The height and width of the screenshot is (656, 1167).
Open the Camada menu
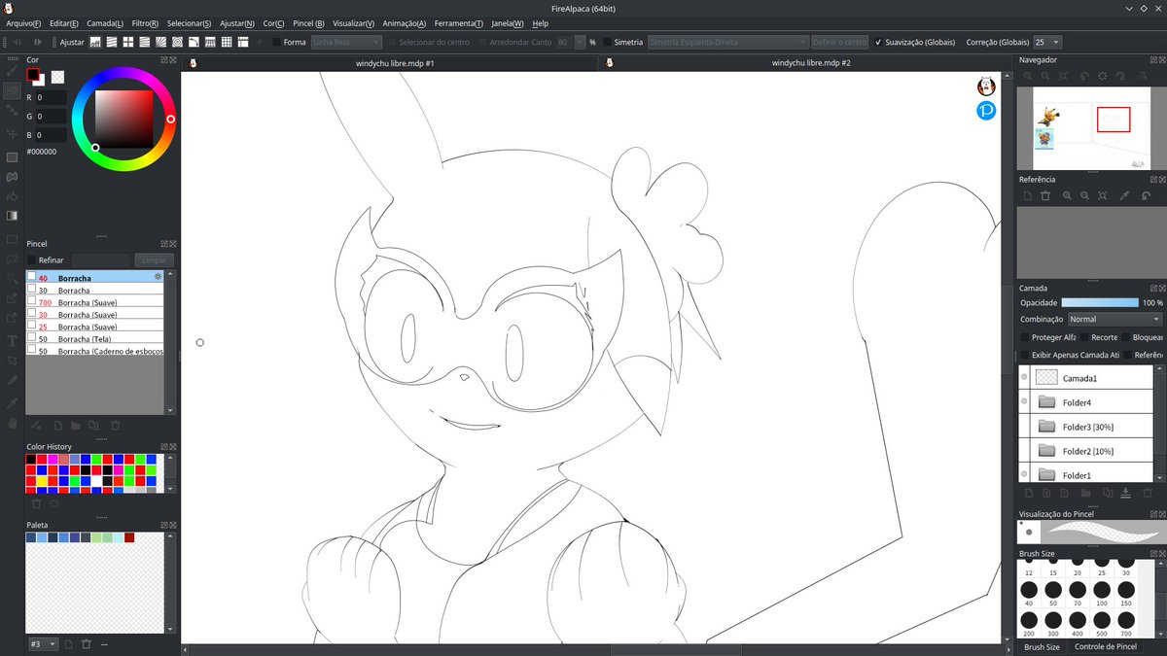click(x=105, y=22)
